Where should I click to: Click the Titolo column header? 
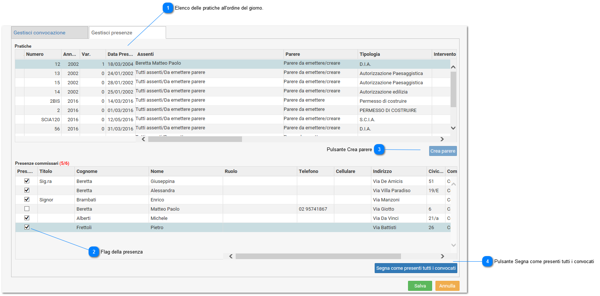[56, 171]
